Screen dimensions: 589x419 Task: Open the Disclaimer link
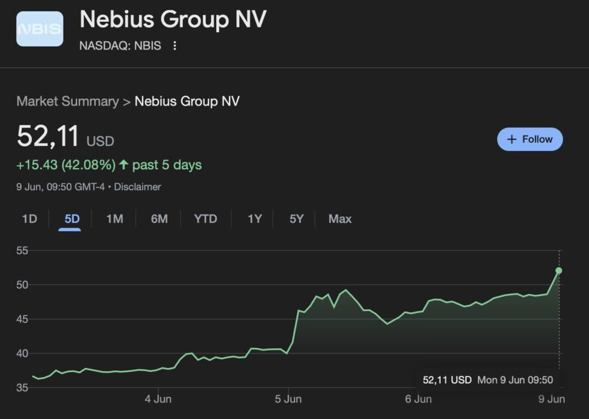point(137,187)
